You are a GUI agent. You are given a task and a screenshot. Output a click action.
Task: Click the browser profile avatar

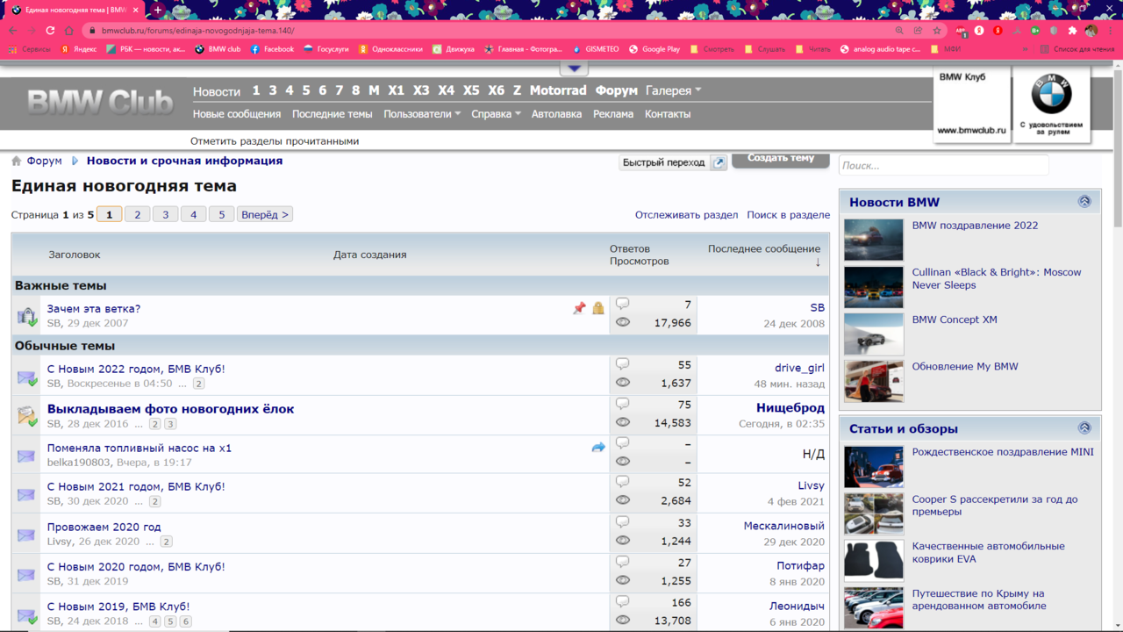click(1091, 31)
